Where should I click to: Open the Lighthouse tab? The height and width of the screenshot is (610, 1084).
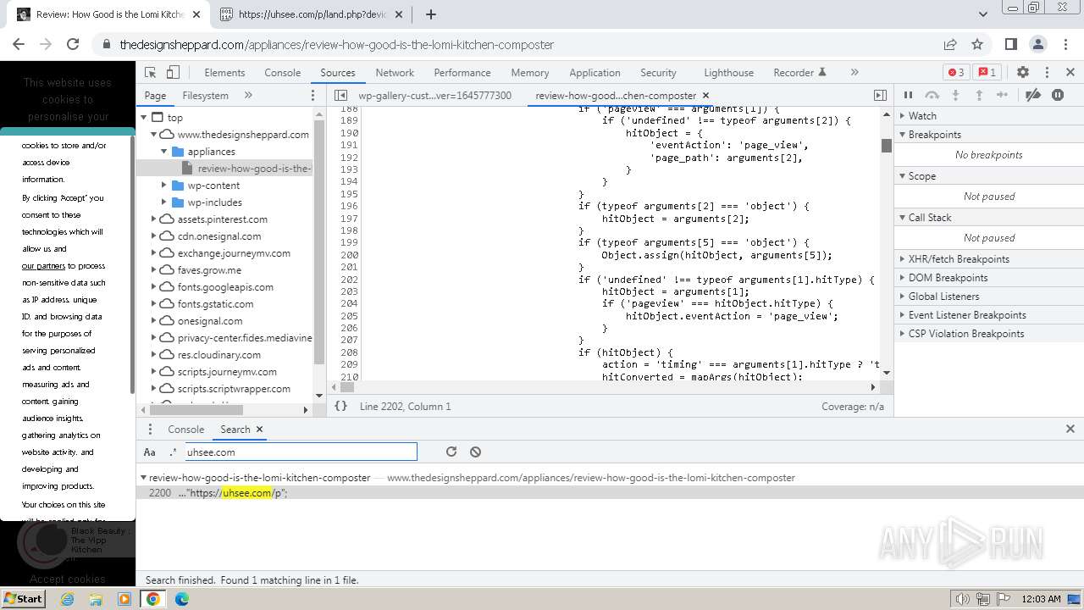click(728, 73)
